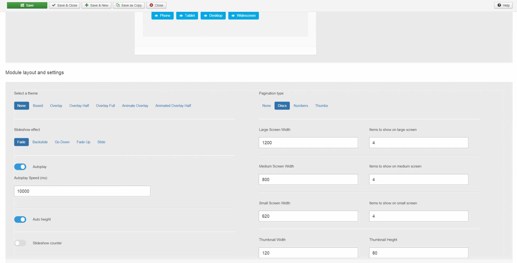Select the Animated Overlay Half theme

pos(173,106)
